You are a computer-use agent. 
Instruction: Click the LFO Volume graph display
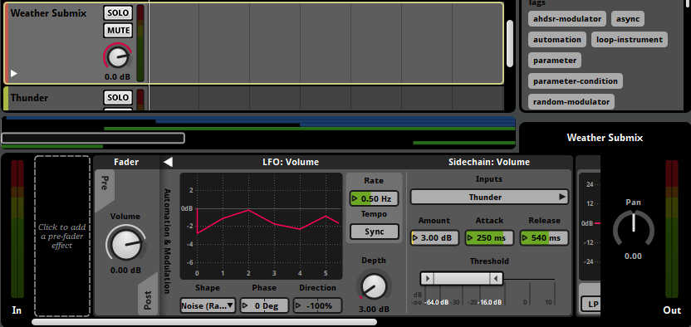pos(261,226)
